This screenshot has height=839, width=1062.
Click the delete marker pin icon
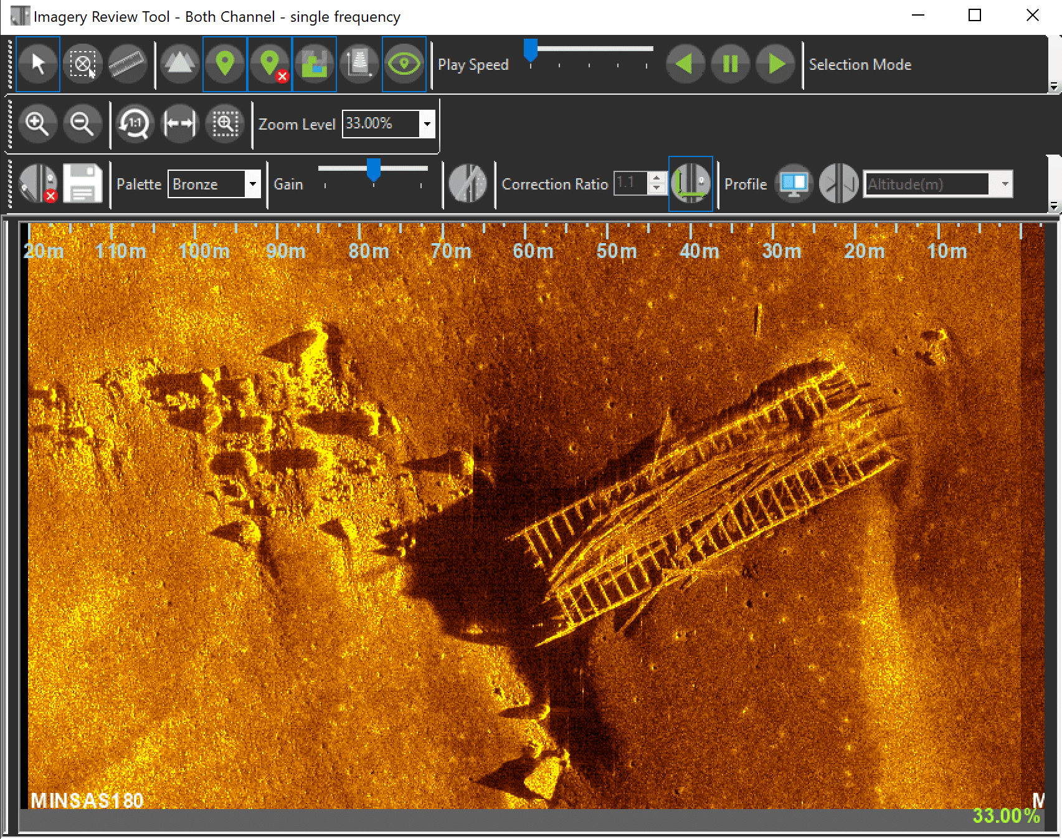pyautogui.click(x=270, y=64)
